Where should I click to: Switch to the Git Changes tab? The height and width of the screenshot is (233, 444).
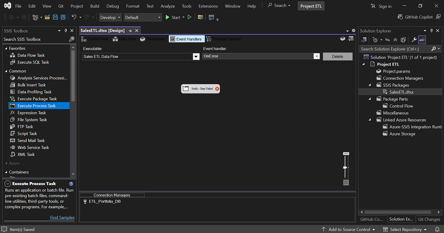coord(429,219)
